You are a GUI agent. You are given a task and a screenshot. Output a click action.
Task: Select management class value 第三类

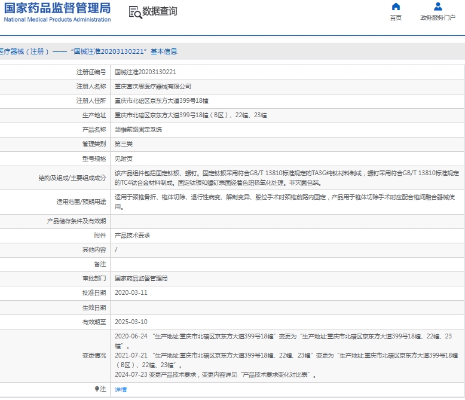(x=124, y=144)
